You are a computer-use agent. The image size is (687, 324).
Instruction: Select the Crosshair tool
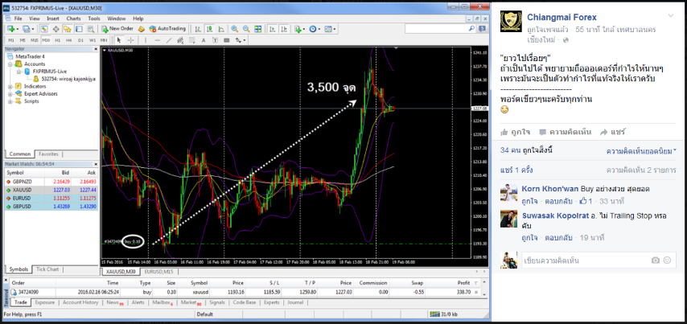[x=131, y=40]
